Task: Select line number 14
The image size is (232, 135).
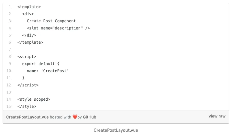Action: (x=9, y=99)
